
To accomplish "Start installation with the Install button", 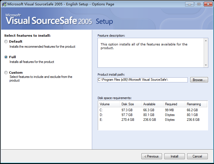I will point(174,156).
